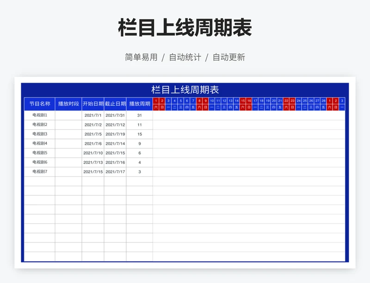Click day 24 in the calendar header

click(x=299, y=101)
